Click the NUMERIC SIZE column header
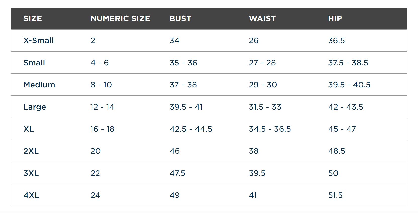 click(120, 19)
